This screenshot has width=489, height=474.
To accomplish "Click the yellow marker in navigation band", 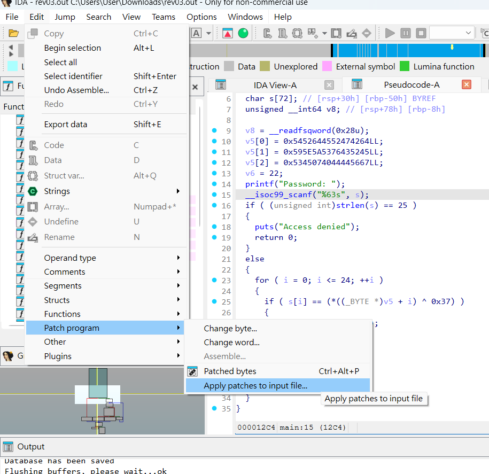I will (x=452, y=47).
